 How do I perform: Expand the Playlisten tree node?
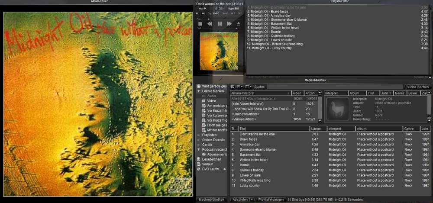[198, 135]
